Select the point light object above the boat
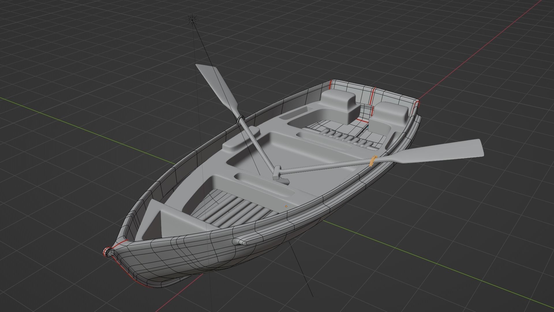Viewport: 554px width, 312px height. click(192, 20)
